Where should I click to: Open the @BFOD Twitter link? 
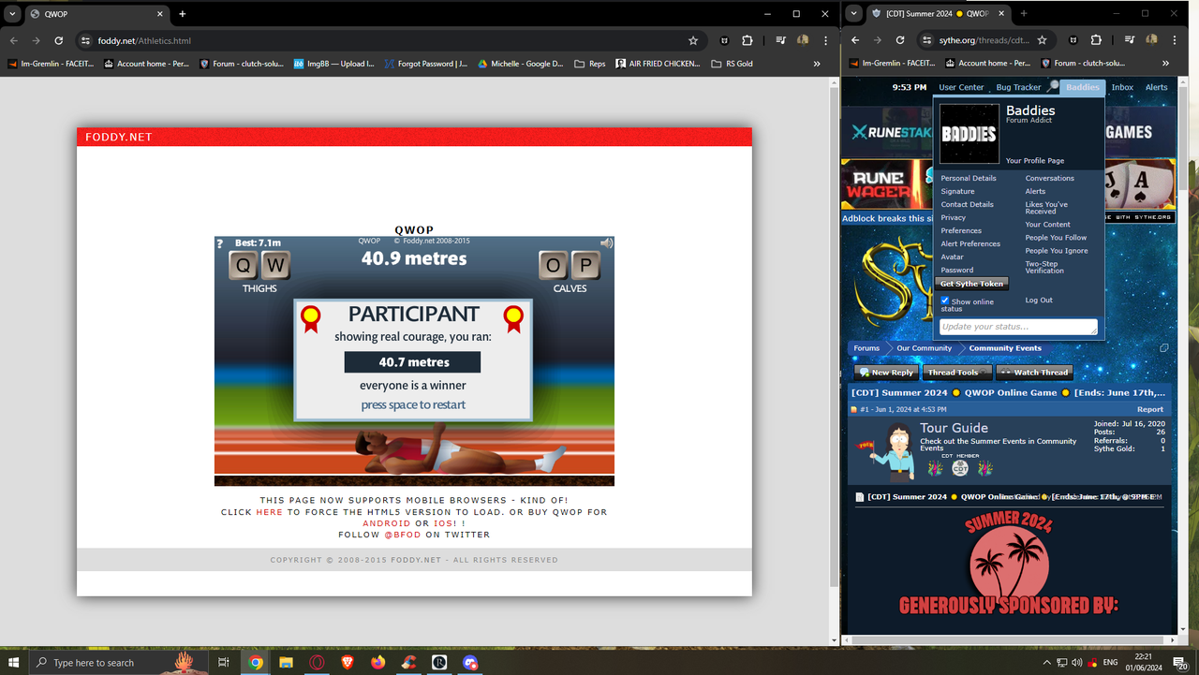click(403, 535)
